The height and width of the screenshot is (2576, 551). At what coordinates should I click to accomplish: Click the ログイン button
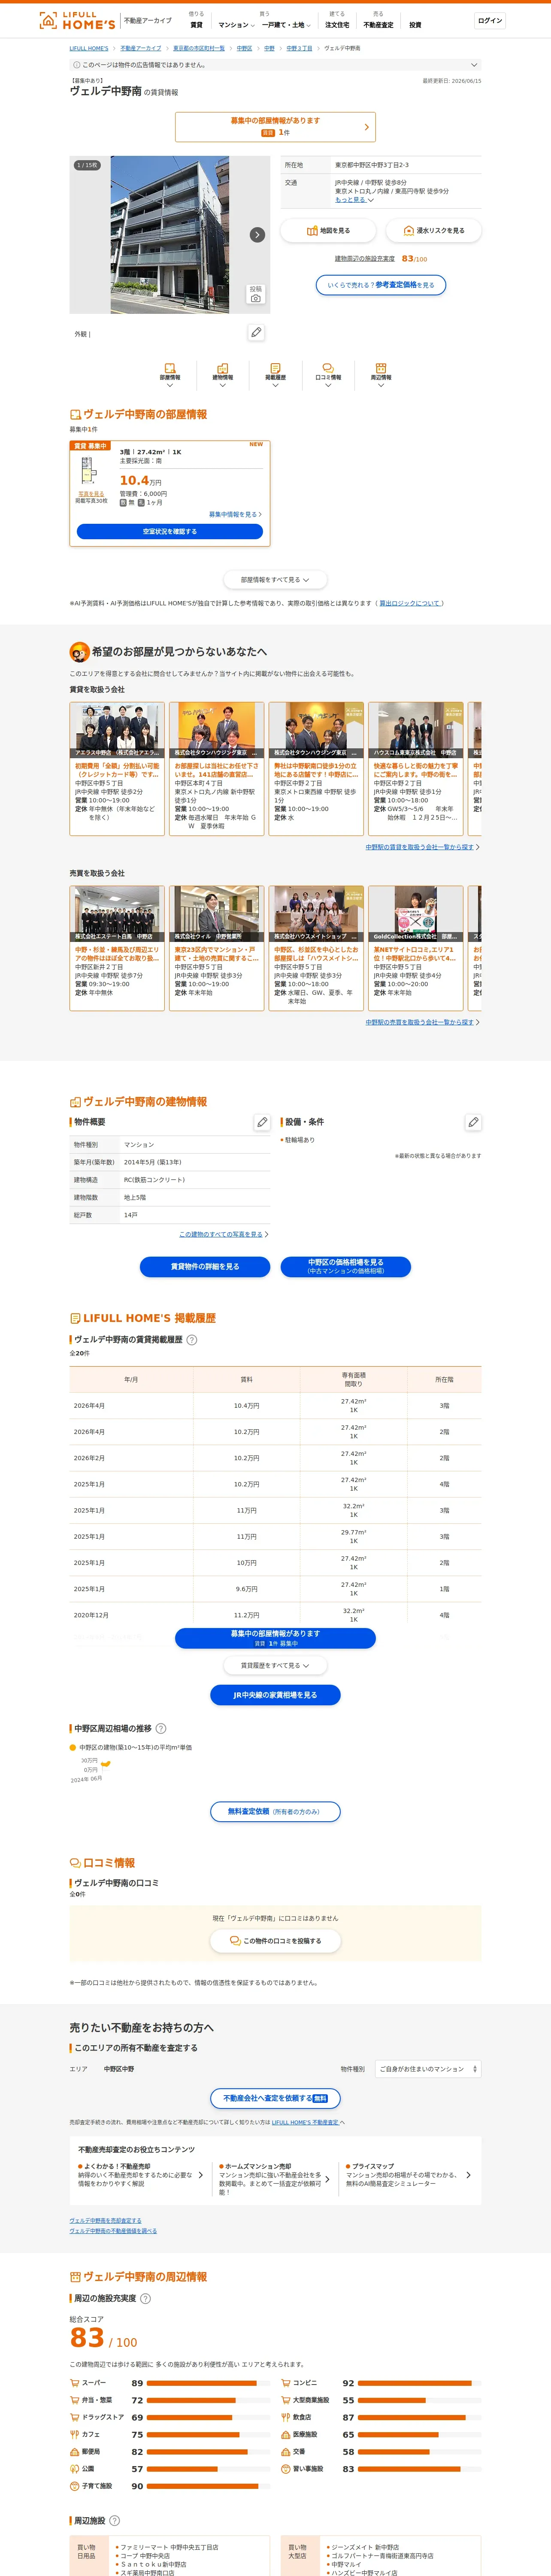490,21
